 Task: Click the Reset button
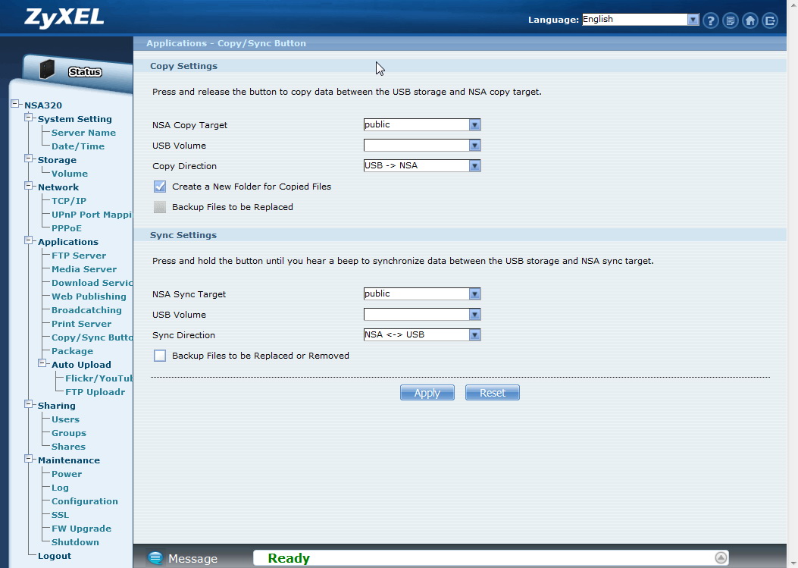[492, 393]
